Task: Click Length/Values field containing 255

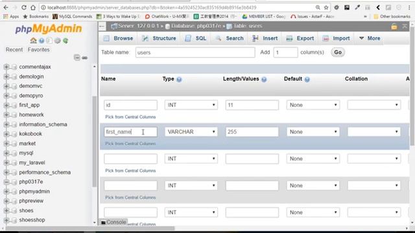Action: [x=252, y=132]
